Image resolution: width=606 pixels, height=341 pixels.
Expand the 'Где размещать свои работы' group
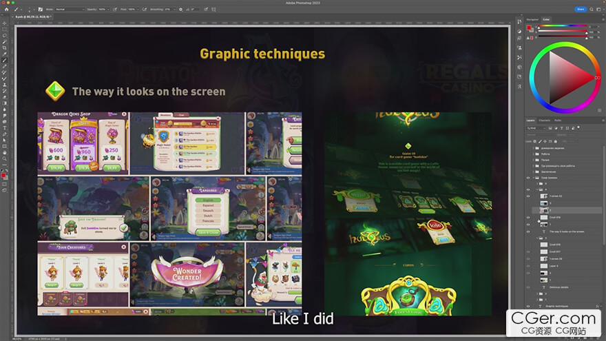point(533,166)
